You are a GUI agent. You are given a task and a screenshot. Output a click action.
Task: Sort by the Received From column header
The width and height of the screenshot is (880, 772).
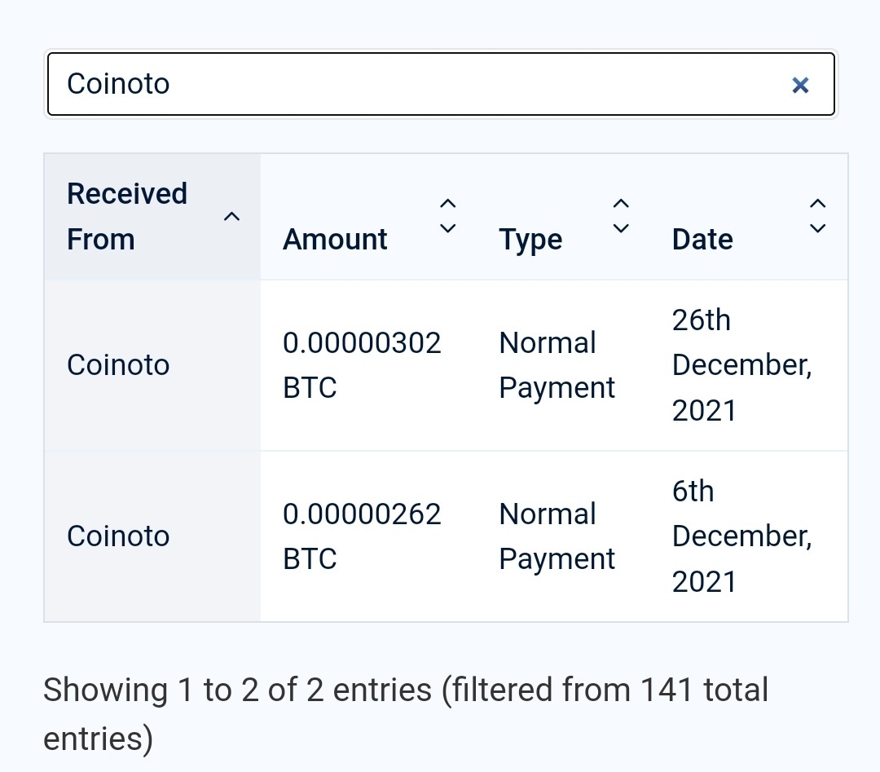click(x=152, y=217)
